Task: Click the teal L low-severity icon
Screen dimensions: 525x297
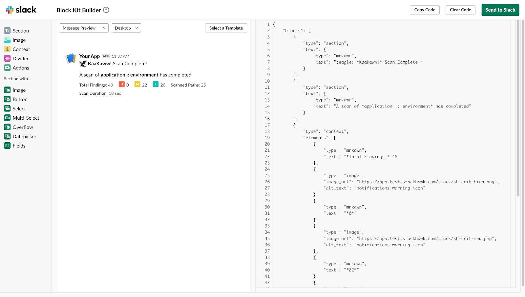Action: tap(156, 84)
